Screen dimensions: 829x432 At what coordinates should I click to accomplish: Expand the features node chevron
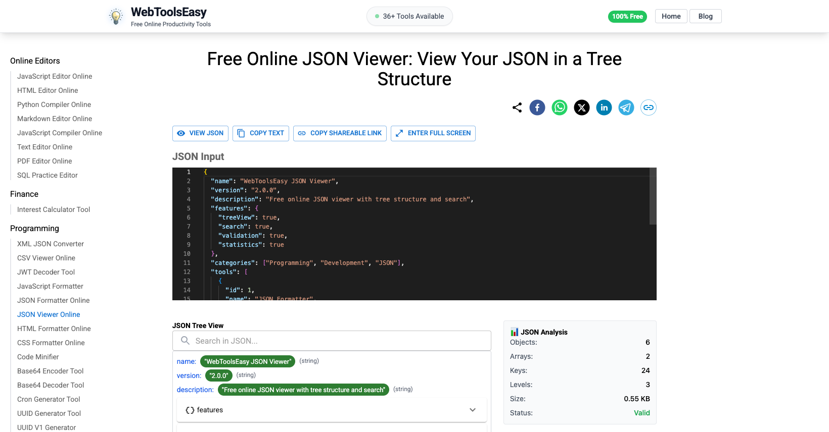coord(473,410)
